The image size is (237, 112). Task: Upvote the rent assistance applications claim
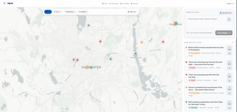[229, 103]
